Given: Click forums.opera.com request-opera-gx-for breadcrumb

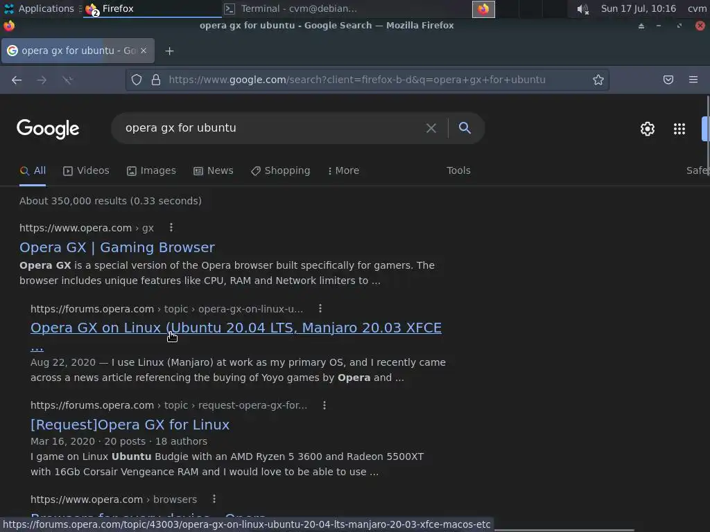Looking at the screenshot, I should [168, 405].
